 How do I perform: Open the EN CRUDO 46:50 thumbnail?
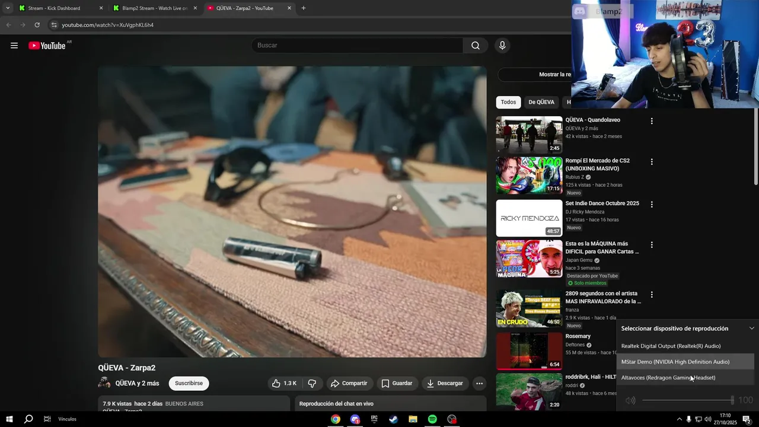[529, 308]
